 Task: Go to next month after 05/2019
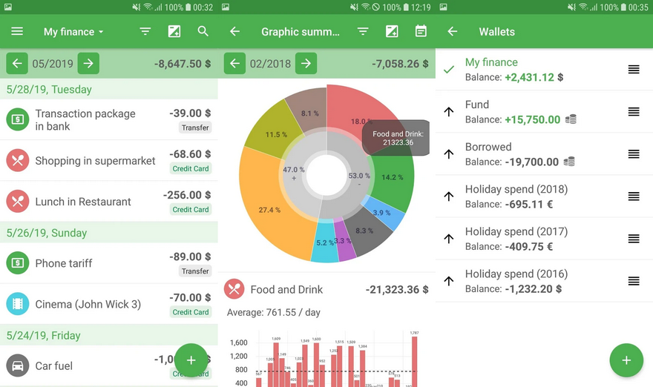tap(88, 64)
